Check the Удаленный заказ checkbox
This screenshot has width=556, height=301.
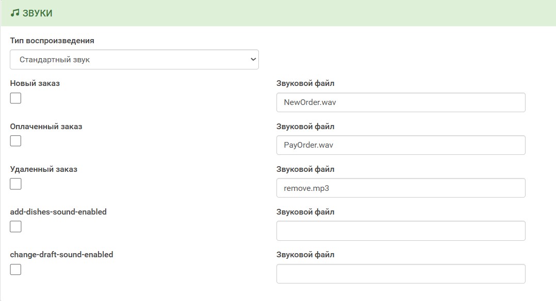point(15,184)
